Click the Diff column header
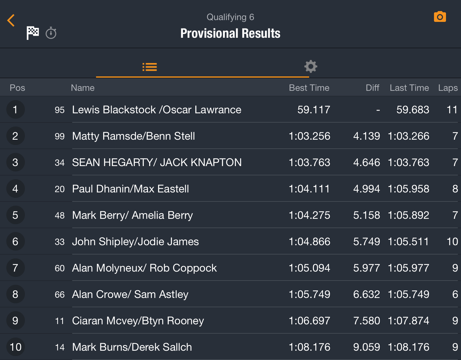 [372, 88]
